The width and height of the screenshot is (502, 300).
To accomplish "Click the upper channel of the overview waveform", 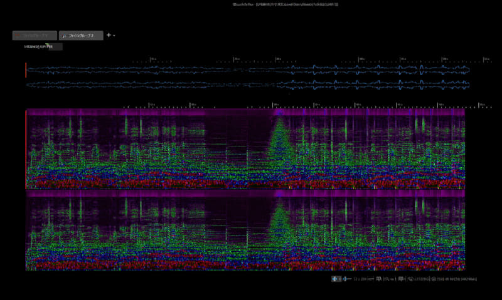I will [247, 70].
